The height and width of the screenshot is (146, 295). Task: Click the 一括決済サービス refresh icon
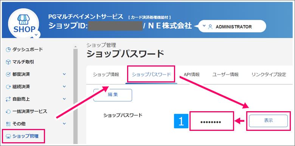pos(8,111)
